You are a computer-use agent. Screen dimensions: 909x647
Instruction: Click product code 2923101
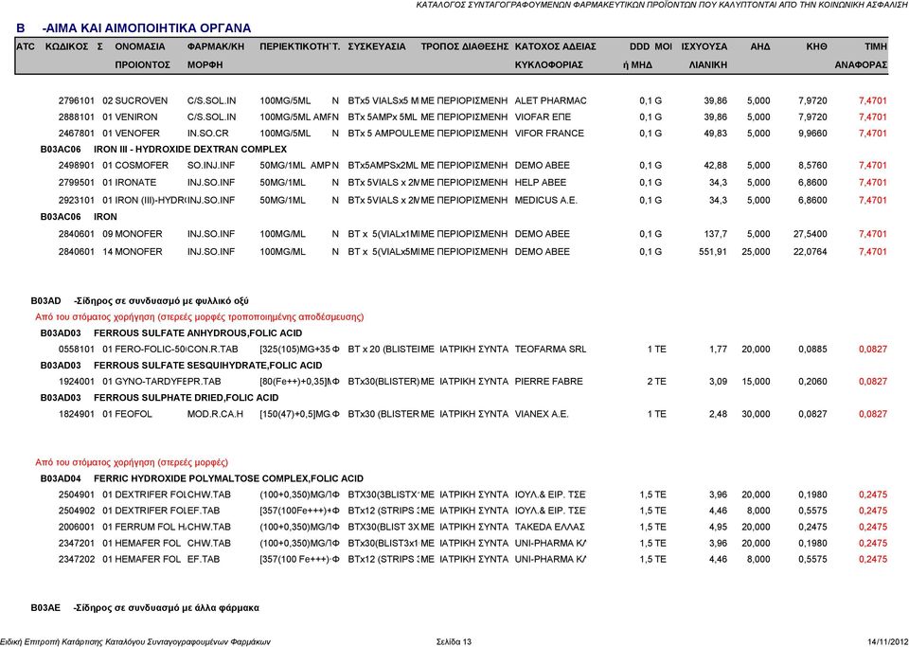(x=76, y=201)
